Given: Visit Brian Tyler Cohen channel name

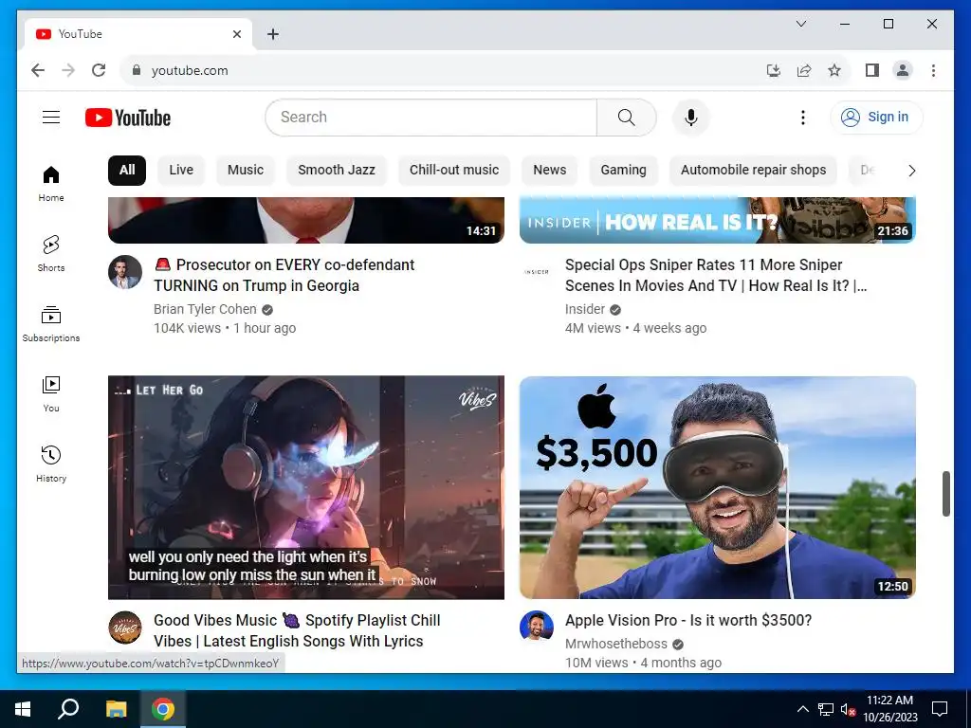Looking at the screenshot, I should [205, 309].
